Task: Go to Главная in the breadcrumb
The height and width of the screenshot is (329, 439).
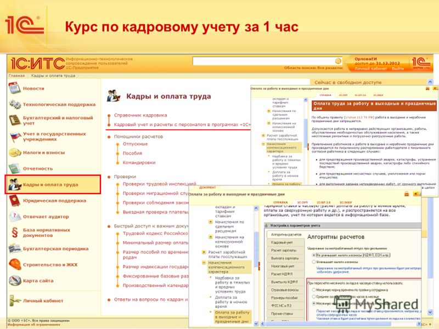Action: tap(16, 76)
